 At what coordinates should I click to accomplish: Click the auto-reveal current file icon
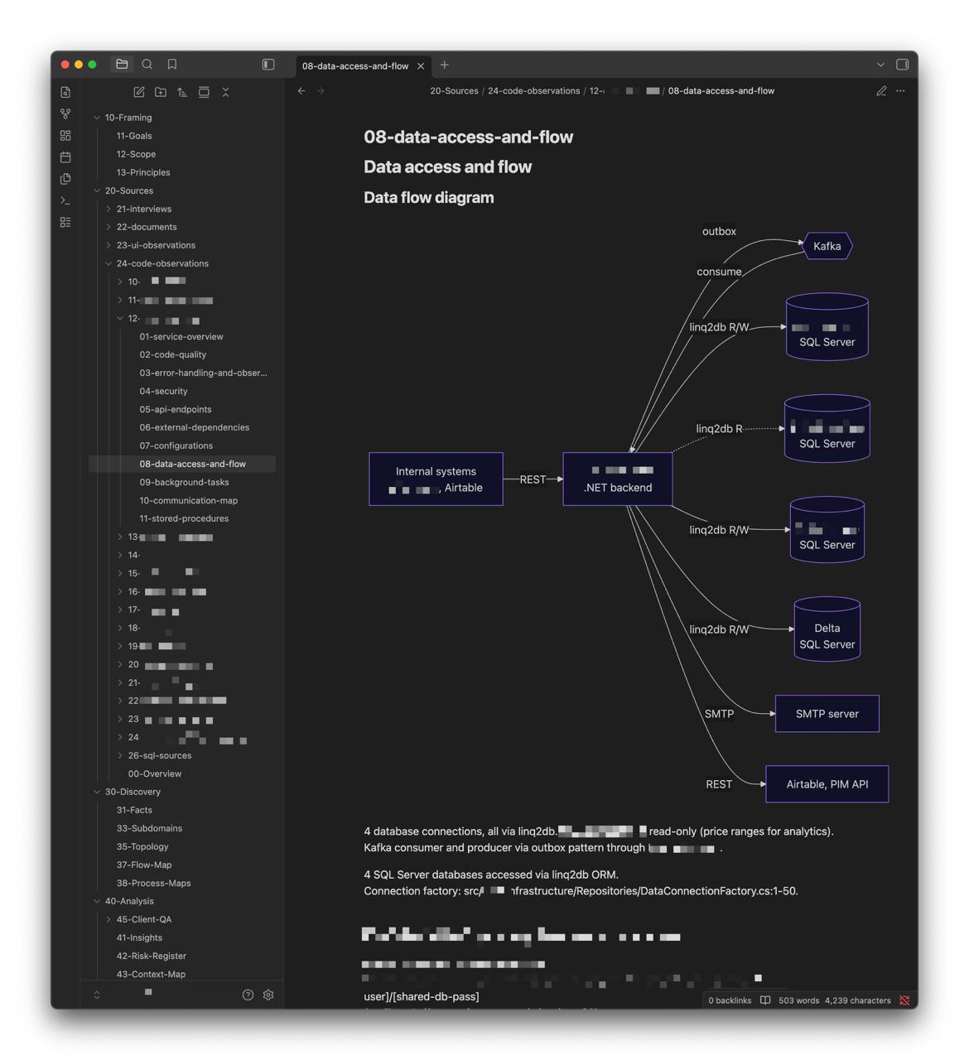click(x=204, y=92)
